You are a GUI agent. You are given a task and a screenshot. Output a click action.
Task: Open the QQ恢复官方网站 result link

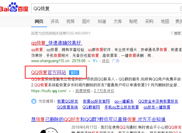[x=49, y=73]
